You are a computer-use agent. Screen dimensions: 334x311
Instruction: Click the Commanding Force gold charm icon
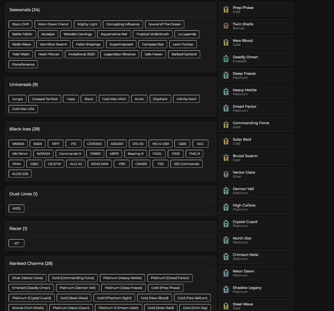[x=226, y=125]
